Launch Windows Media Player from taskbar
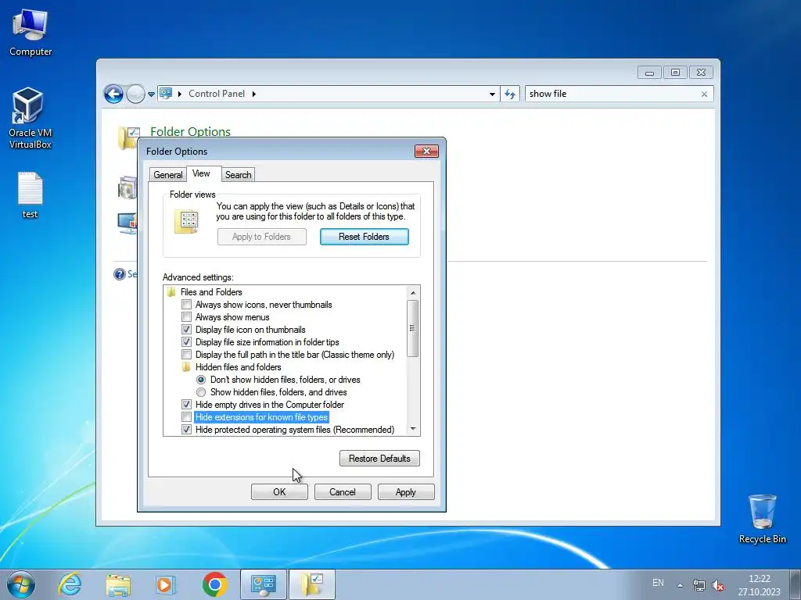This screenshot has height=600, width=801. (166, 584)
